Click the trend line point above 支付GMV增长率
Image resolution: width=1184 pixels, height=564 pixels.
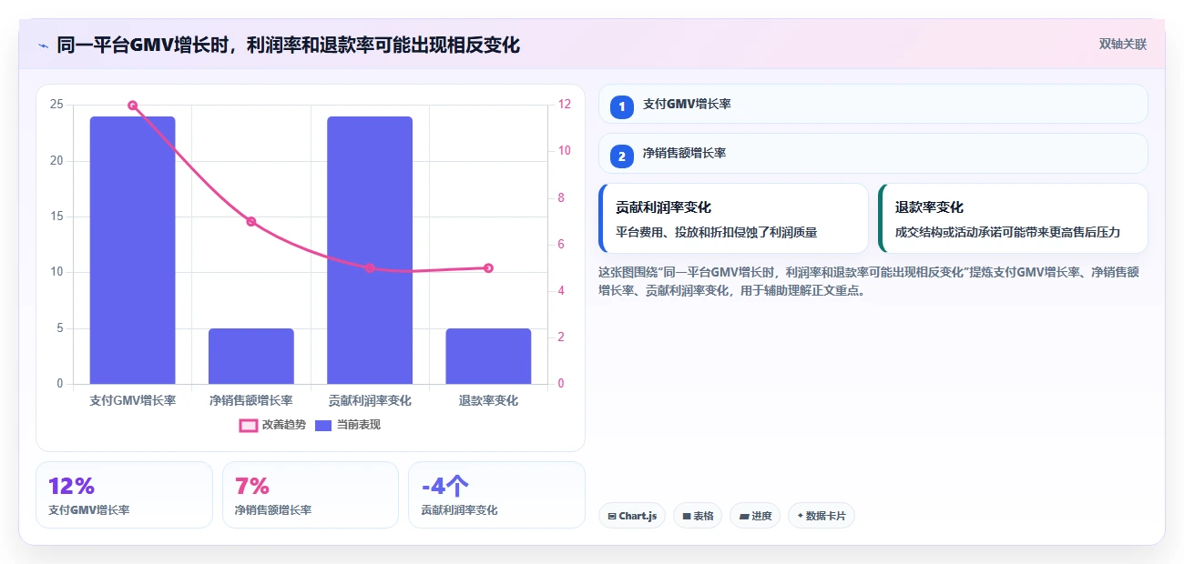coord(132,106)
